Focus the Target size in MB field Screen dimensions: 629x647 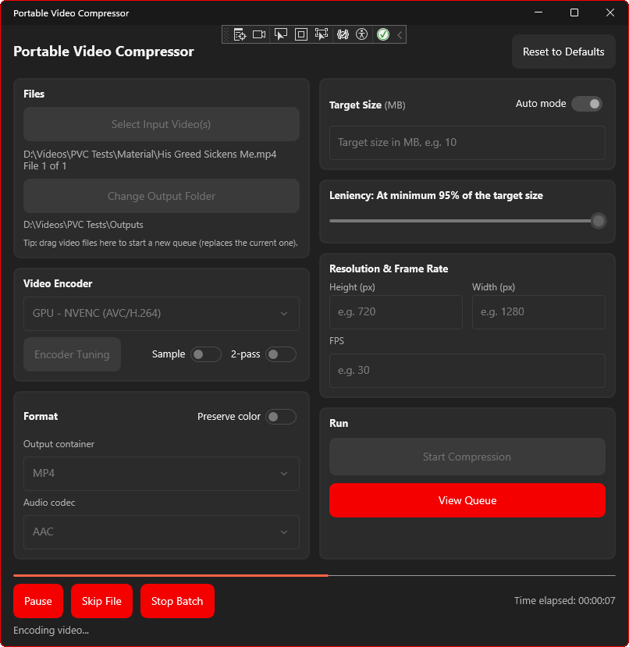coord(467,143)
